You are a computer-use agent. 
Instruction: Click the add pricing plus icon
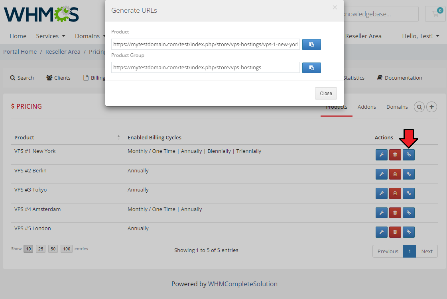click(x=431, y=107)
